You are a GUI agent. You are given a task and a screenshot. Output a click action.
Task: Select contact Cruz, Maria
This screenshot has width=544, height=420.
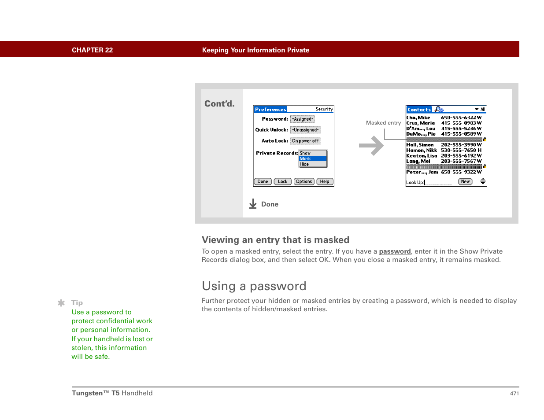point(421,123)
